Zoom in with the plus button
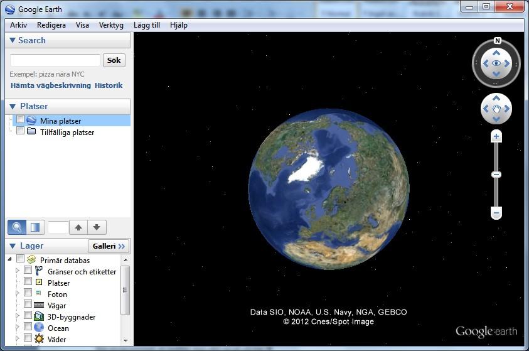This screenshot has height=351, width=529. click(x=496, y=136)
